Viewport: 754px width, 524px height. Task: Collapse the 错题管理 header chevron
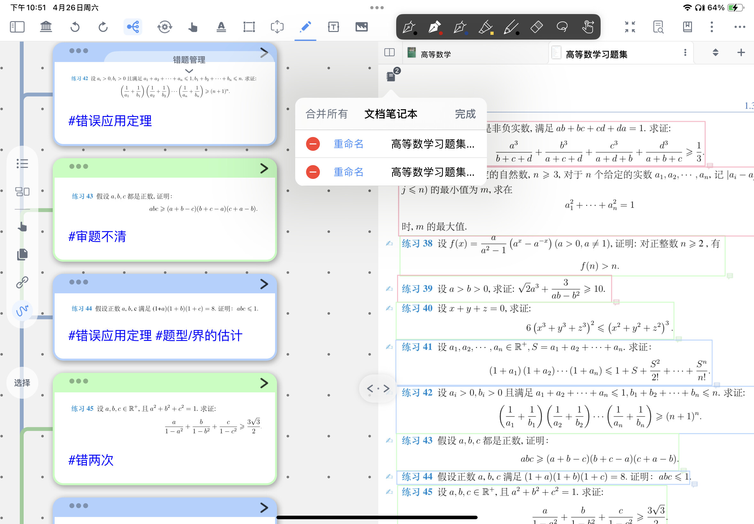coord(189,71)
